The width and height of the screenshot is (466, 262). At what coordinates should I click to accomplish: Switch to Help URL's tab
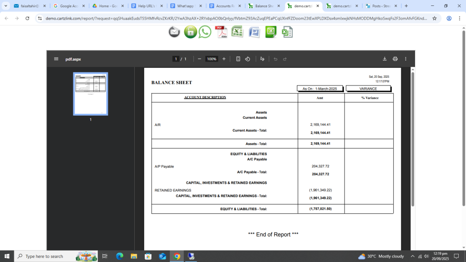(147, 6)
